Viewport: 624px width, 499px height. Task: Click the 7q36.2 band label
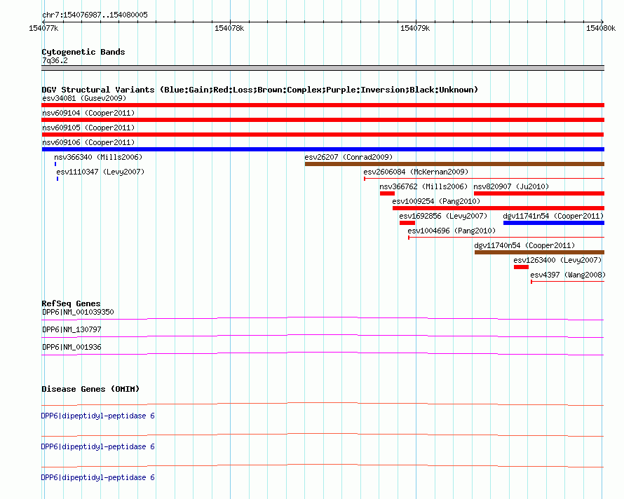click(55, 60)
